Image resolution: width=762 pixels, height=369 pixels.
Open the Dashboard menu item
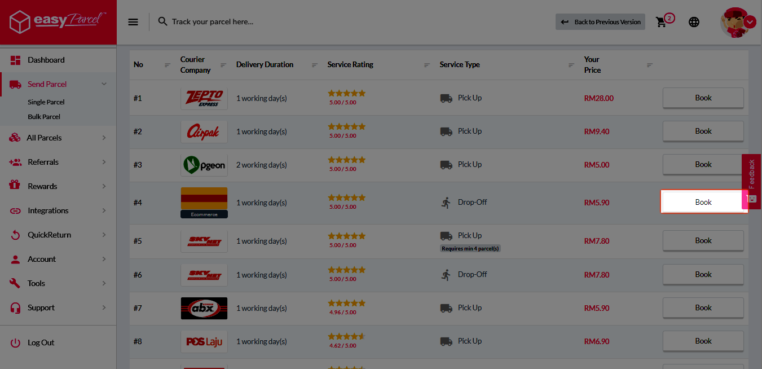46,60
